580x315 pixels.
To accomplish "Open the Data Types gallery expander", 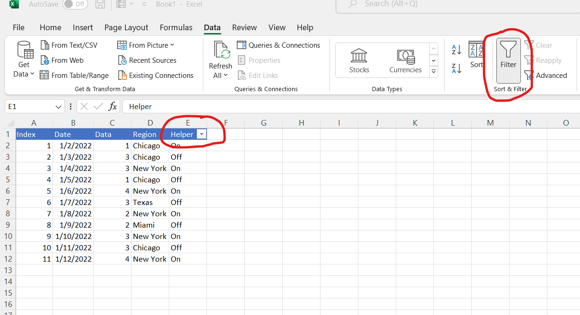I will click(x=433, y=72).
